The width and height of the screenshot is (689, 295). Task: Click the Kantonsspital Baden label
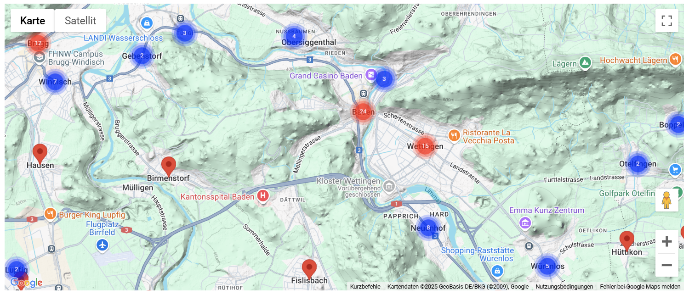[x=217, y=197]
